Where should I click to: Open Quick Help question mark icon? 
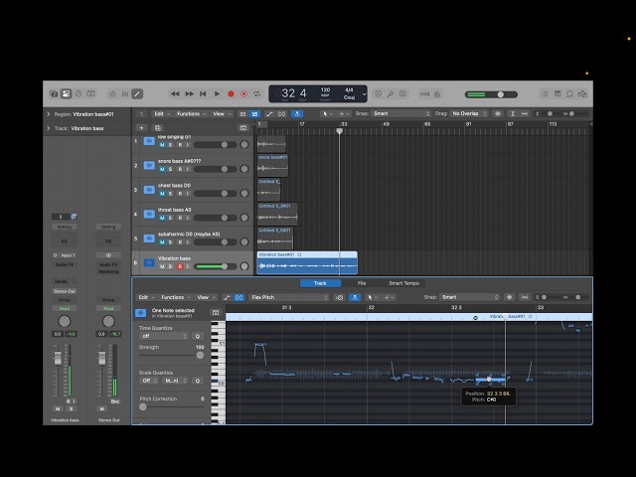point(79,93)
